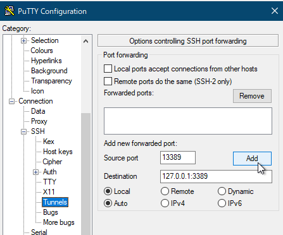Focus the Source port input field
Viewport: 283px width, 235px height.
[178, 157]
